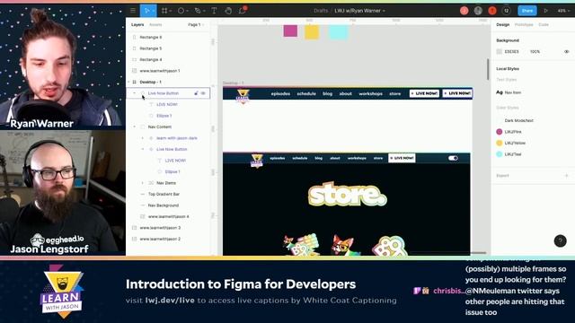Switch to the Layers tab
The height and width of the screenshot is (323, 575).
pos(137,24)
